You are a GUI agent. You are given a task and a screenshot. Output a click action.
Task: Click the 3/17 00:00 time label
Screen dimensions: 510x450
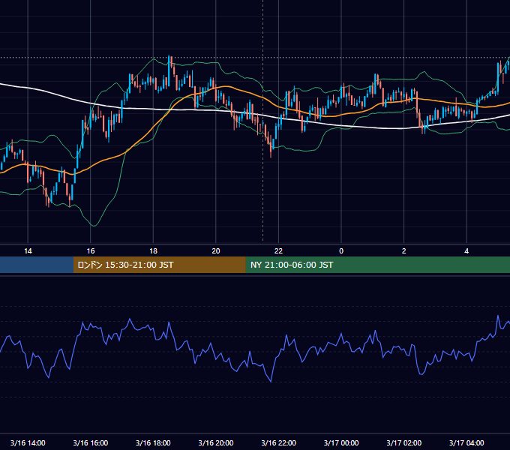click(341, 442)
